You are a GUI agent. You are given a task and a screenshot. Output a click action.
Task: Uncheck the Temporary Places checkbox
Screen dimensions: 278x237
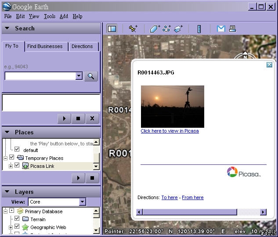(11, 157)
